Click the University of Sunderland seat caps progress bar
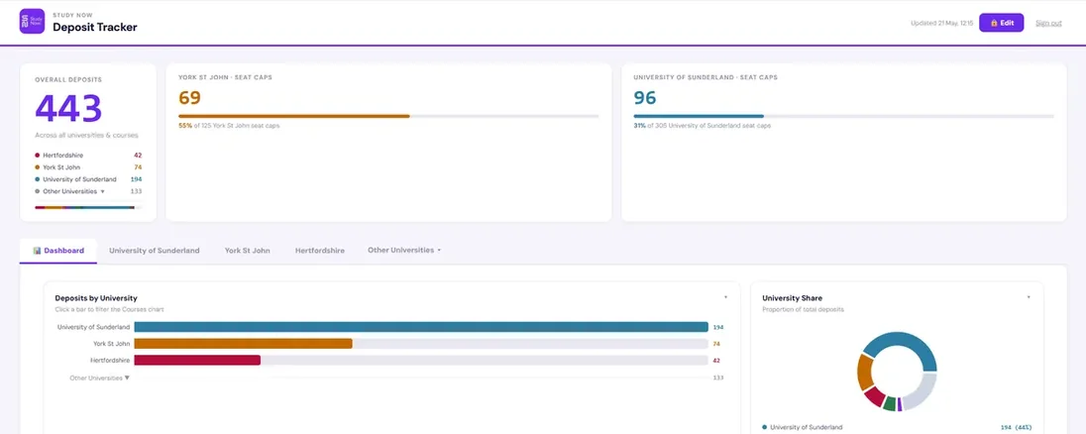 (x=843, y=116)
